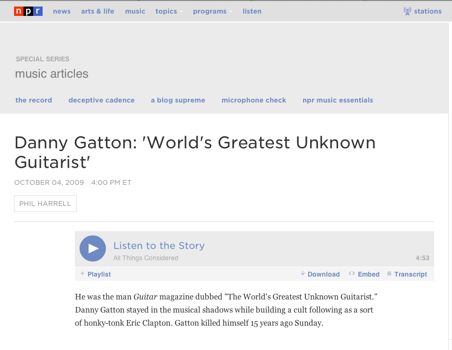Open the listen page

pos(252,11)
